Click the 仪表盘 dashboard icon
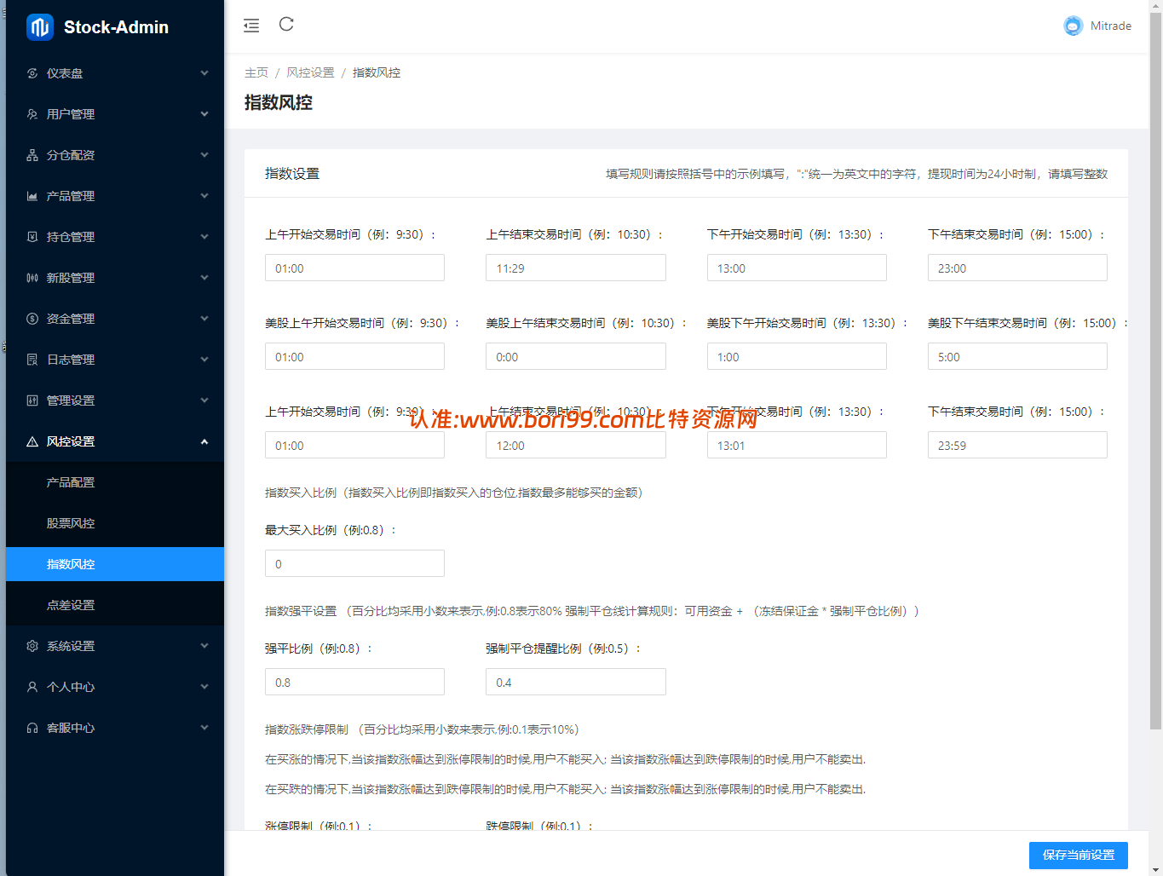Image resolution: width=1163 pixels, height=876 pixels. coord(32,73)
